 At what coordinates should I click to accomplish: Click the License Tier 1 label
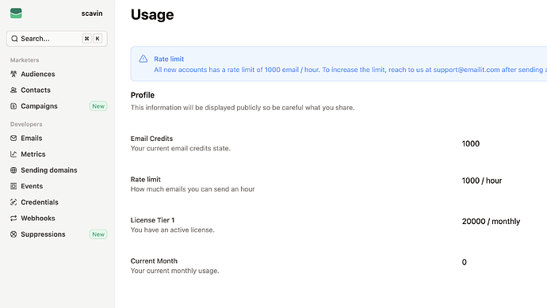click(x=152, y=220)
